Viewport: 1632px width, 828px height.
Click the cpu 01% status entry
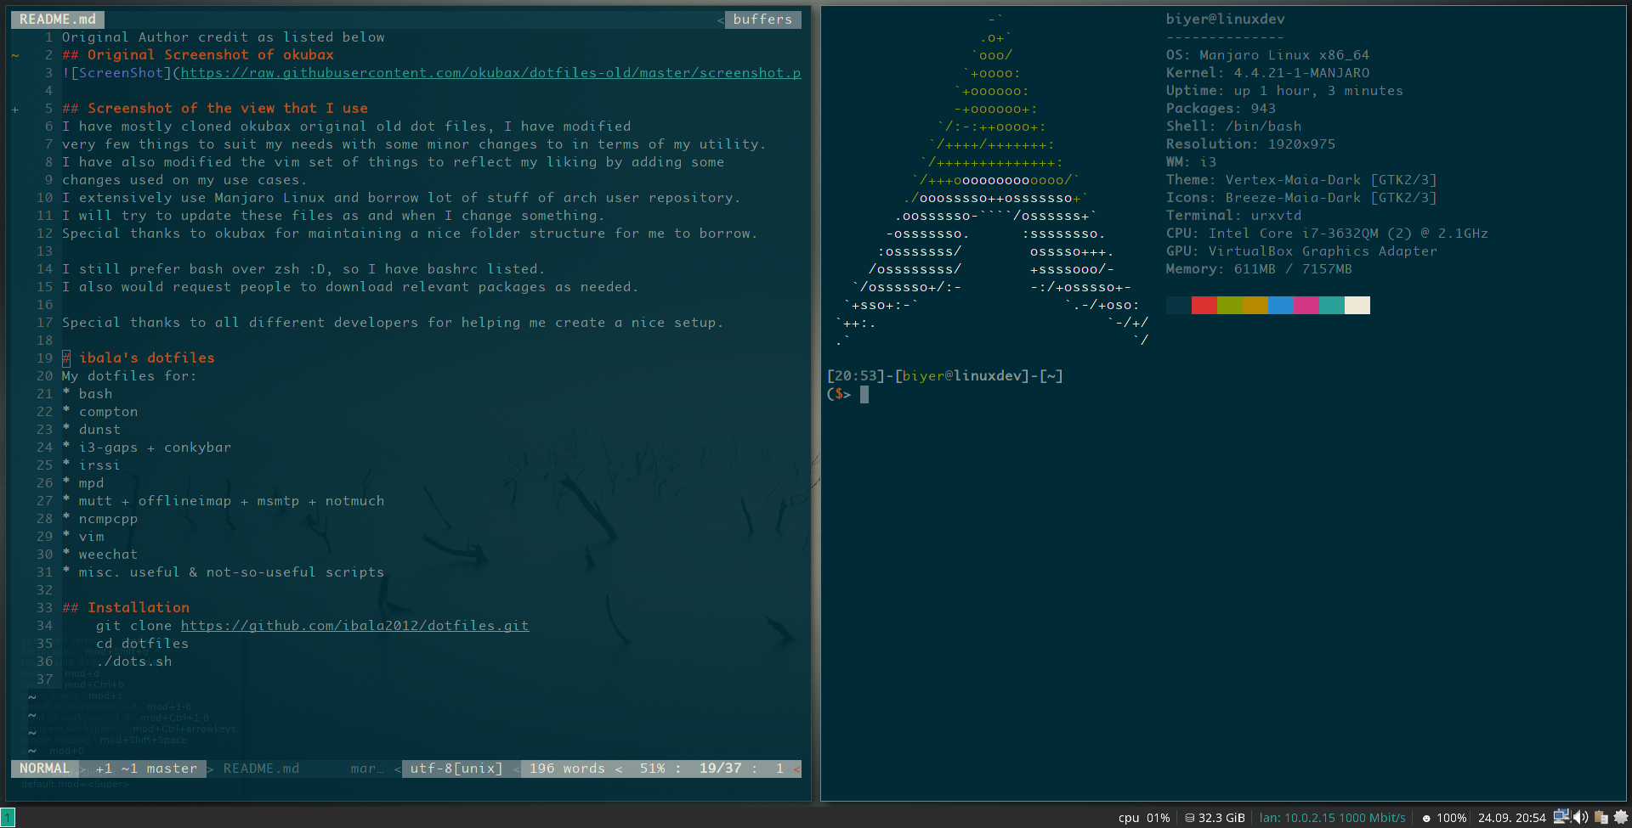[x=1144, y=818]
